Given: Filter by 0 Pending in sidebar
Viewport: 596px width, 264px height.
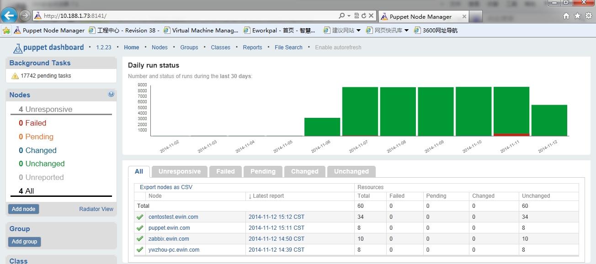Looking at the screenshot, I should click(36, 137).
